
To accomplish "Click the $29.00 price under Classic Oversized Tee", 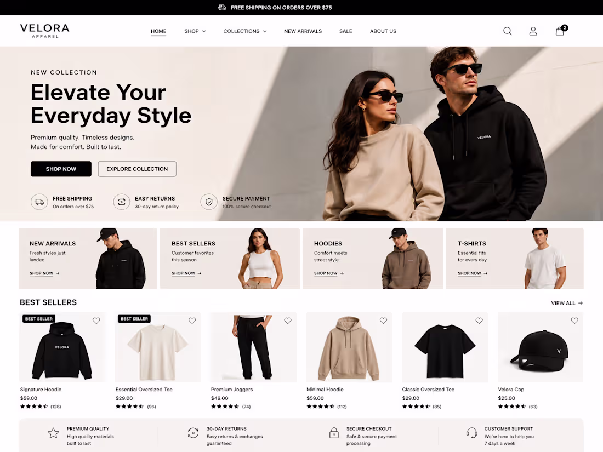I will pos(411,398).
